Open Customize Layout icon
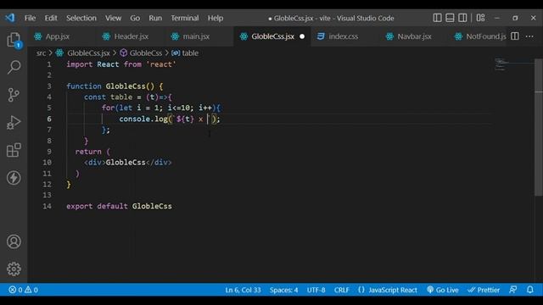Viewport: 543px width, 305px height. pos(480,18)
